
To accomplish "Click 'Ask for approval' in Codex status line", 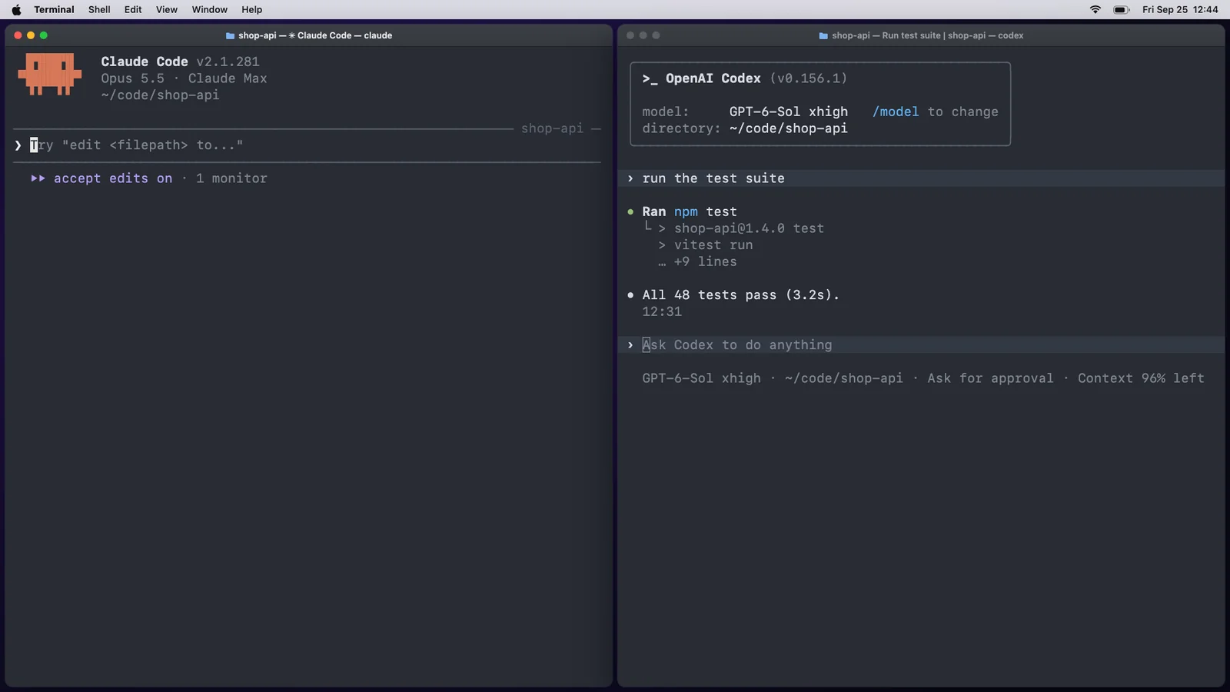I will tap(990, 378).
